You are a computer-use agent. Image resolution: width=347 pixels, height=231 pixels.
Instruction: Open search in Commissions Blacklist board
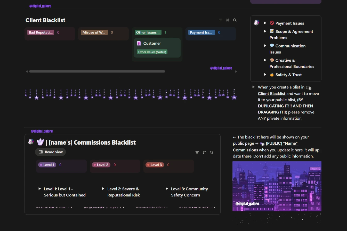click(212, 153)
